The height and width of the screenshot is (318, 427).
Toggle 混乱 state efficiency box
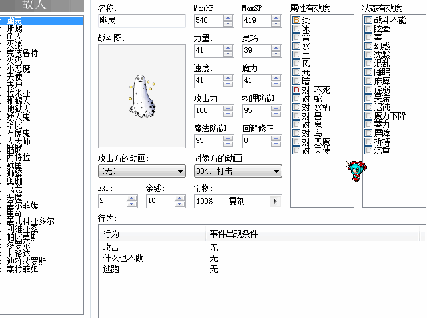[x=368, y=63]
